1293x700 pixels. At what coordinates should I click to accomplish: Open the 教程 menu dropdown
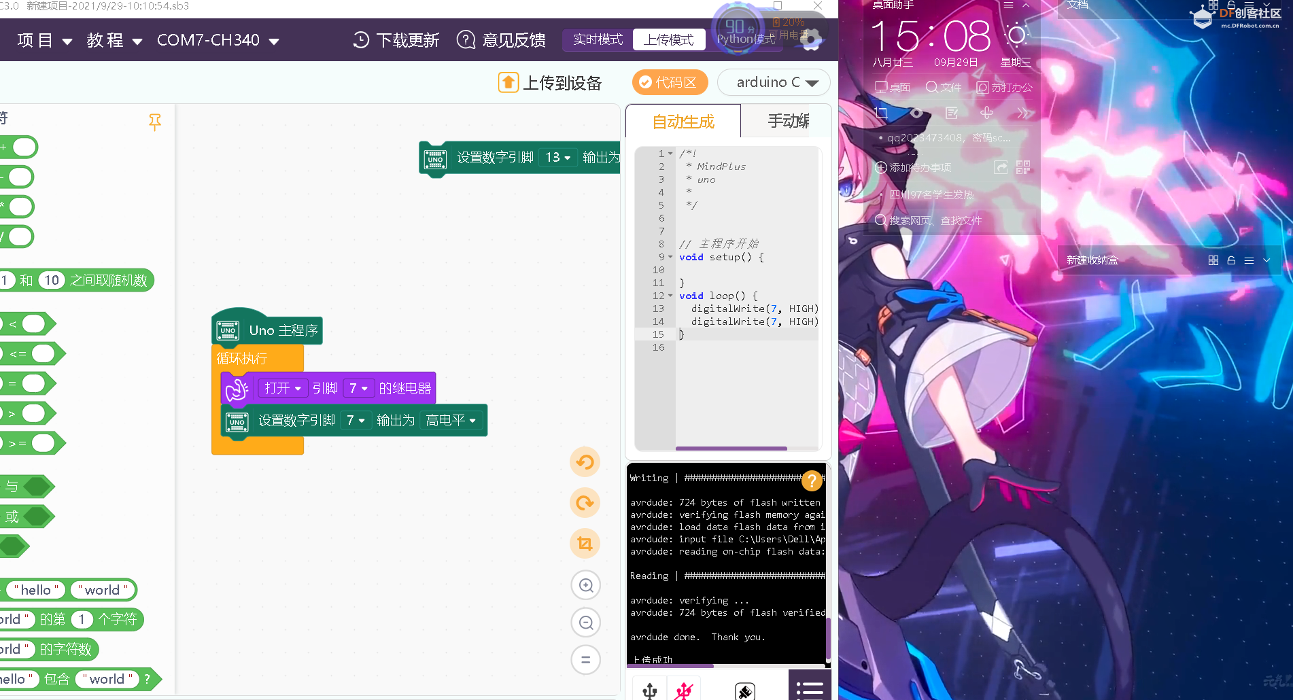[114, 41]
